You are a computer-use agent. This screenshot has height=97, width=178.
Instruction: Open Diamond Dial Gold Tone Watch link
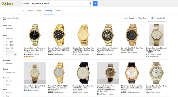[156, 50]
